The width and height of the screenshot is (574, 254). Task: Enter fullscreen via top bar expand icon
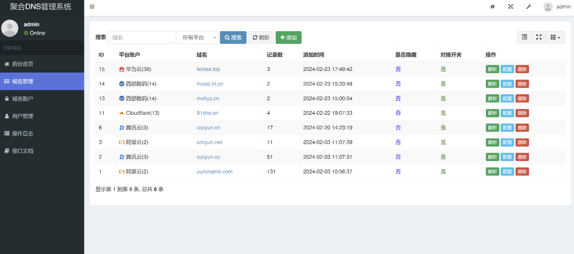[510, 7]
